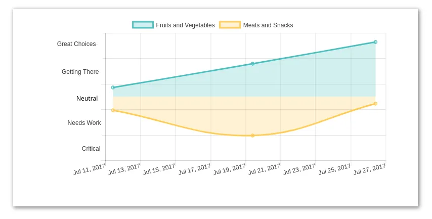This screenshot has width=432, height=219.
Task: Click the Great Choices axis label
Action: click(76, 44)
